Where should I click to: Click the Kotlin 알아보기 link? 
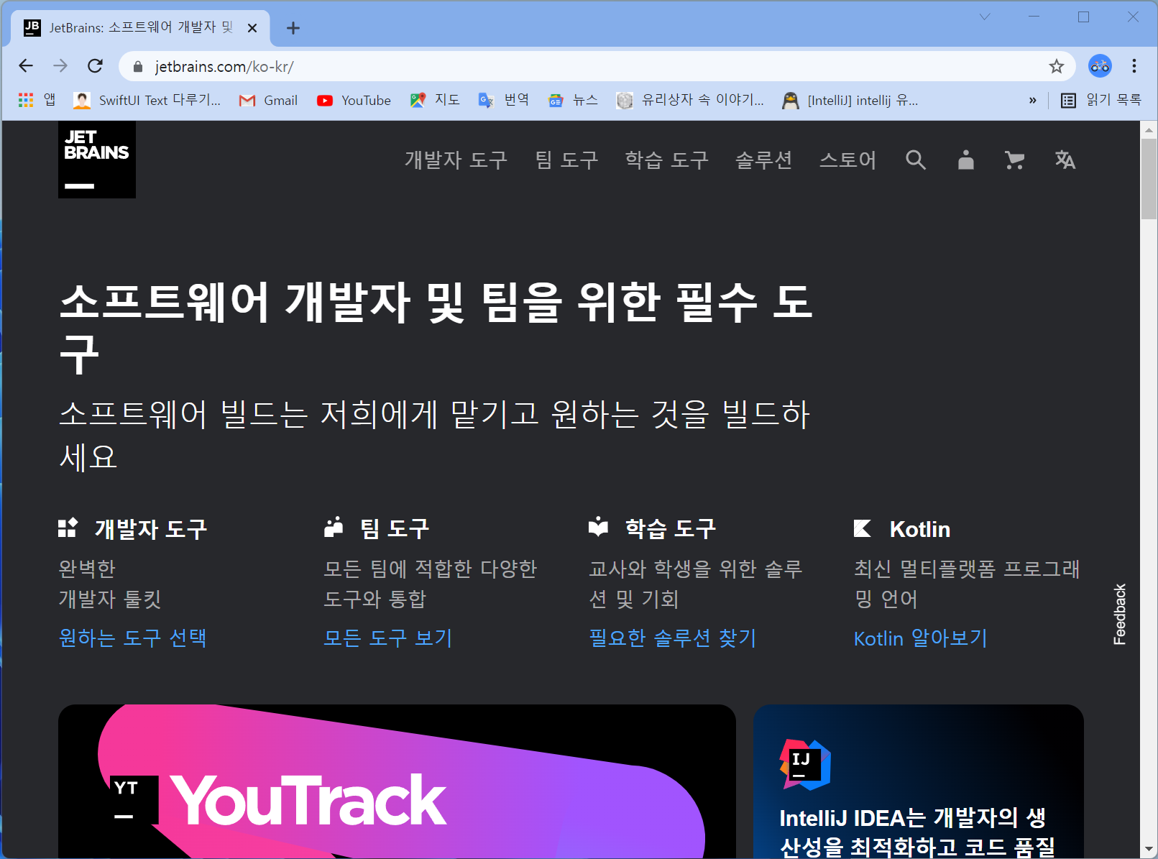[920, 638]
